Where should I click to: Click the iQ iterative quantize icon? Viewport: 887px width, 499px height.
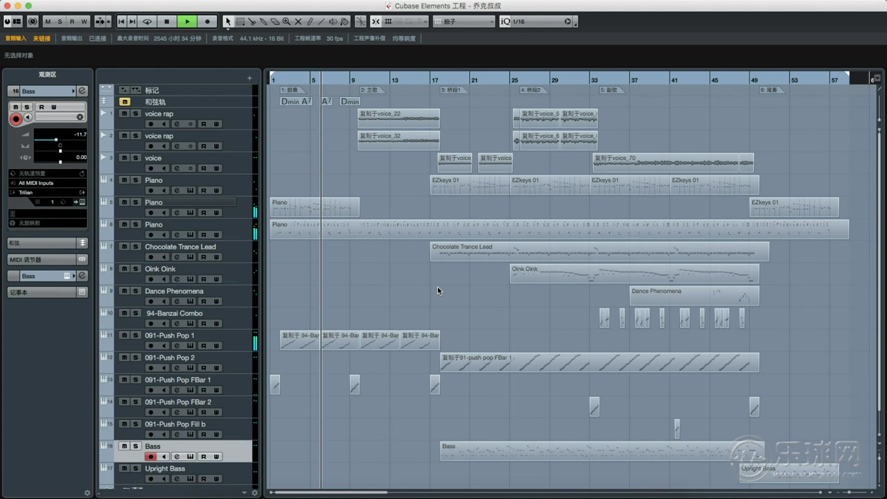505,21
